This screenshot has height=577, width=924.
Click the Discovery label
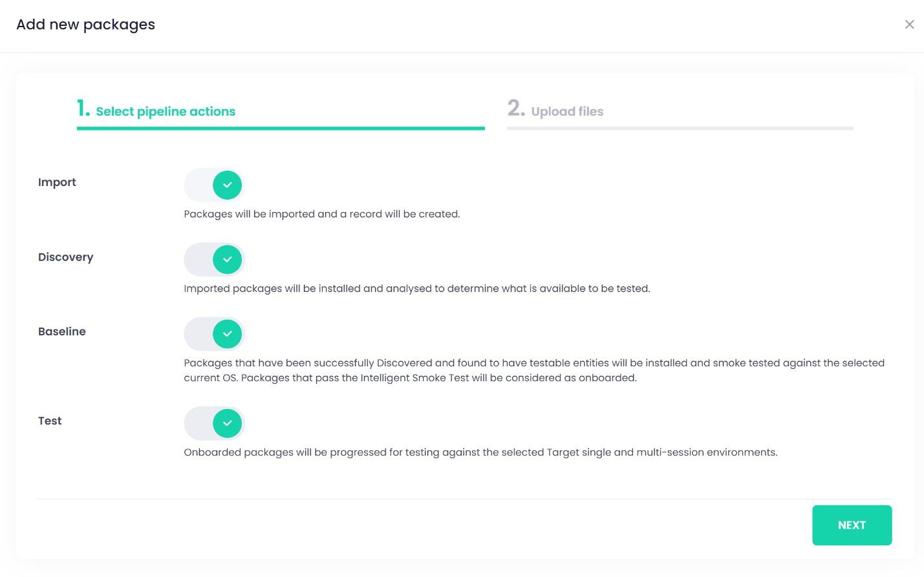pos(65,257)
